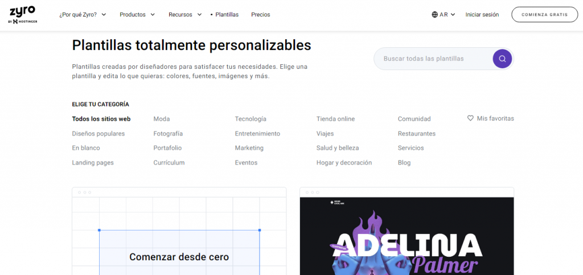The height and width of the screenshot is (275, 583).
Task: Show Marketing templates
Action: 249,148
